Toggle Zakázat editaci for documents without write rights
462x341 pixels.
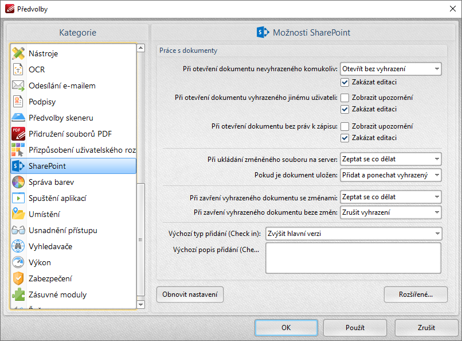coord(344,138)
